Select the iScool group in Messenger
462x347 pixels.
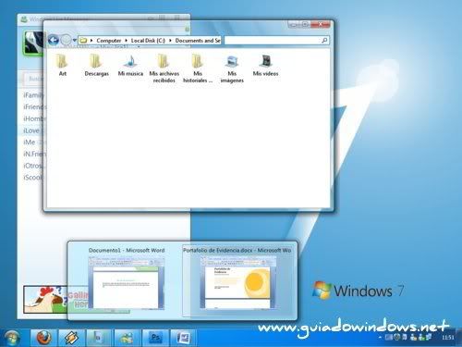click(x=32, y=178)
